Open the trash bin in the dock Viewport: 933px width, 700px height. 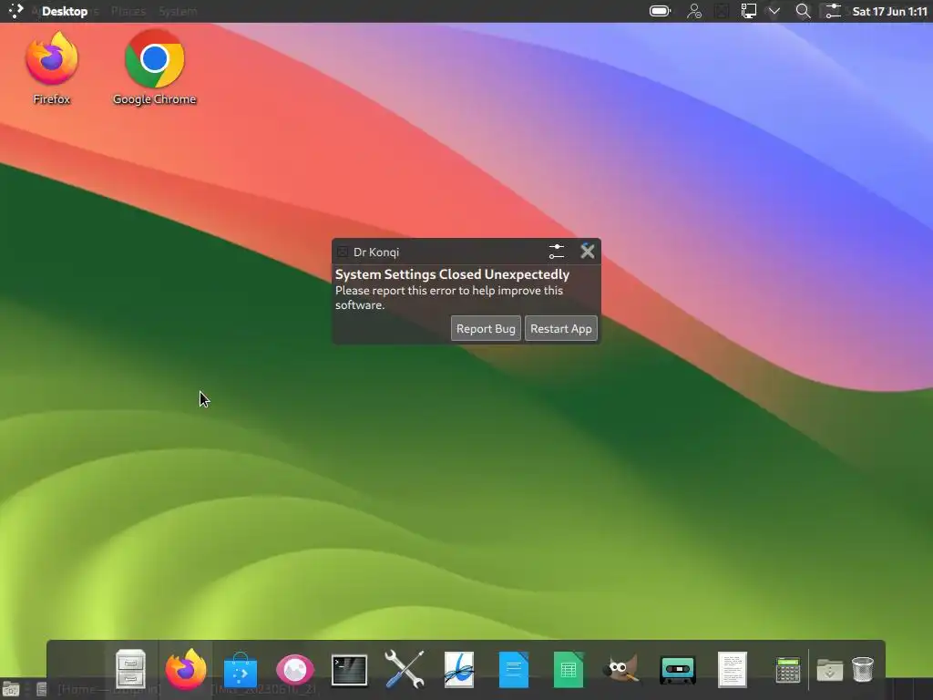(862, 670)
